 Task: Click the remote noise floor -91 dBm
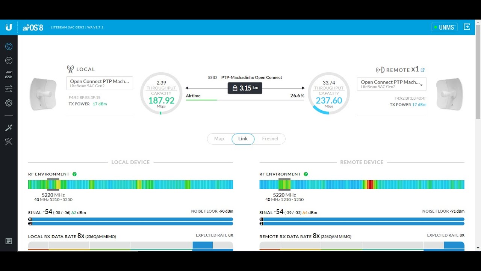pos(443,212)
